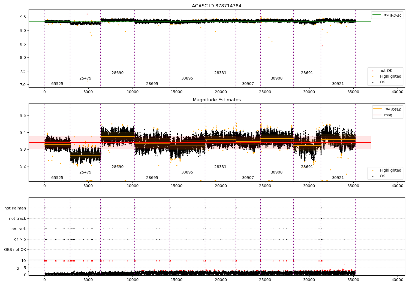Click obsid label 30908 in Magnitude Estimates panel

point(276,172)
